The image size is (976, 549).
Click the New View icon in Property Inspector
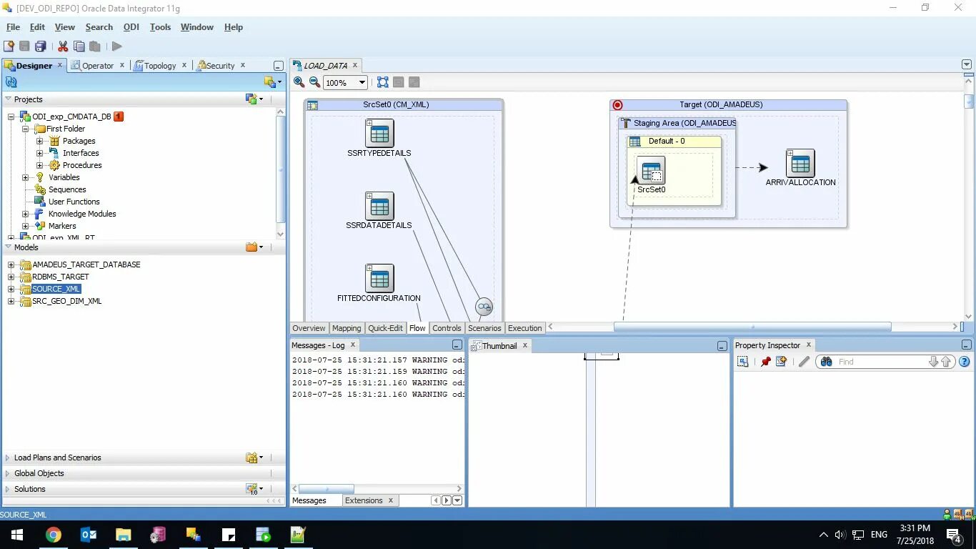(781, 362)
